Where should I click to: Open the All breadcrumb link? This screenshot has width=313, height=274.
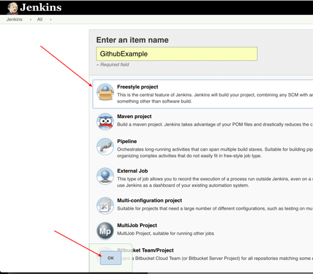40,19
